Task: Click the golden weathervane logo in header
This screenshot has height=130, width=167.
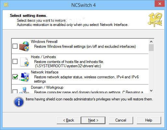Action: pyautogui.click(x=155, y=19)
